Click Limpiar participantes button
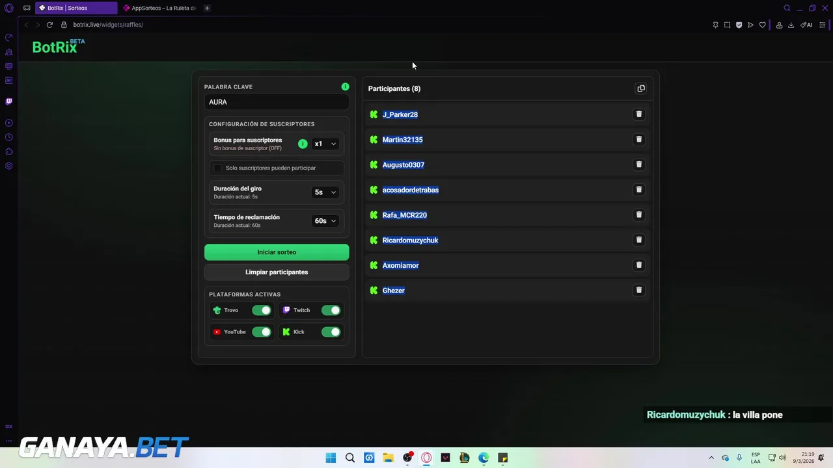This screenshot has width=833, height=468. (x=277, y=272)
